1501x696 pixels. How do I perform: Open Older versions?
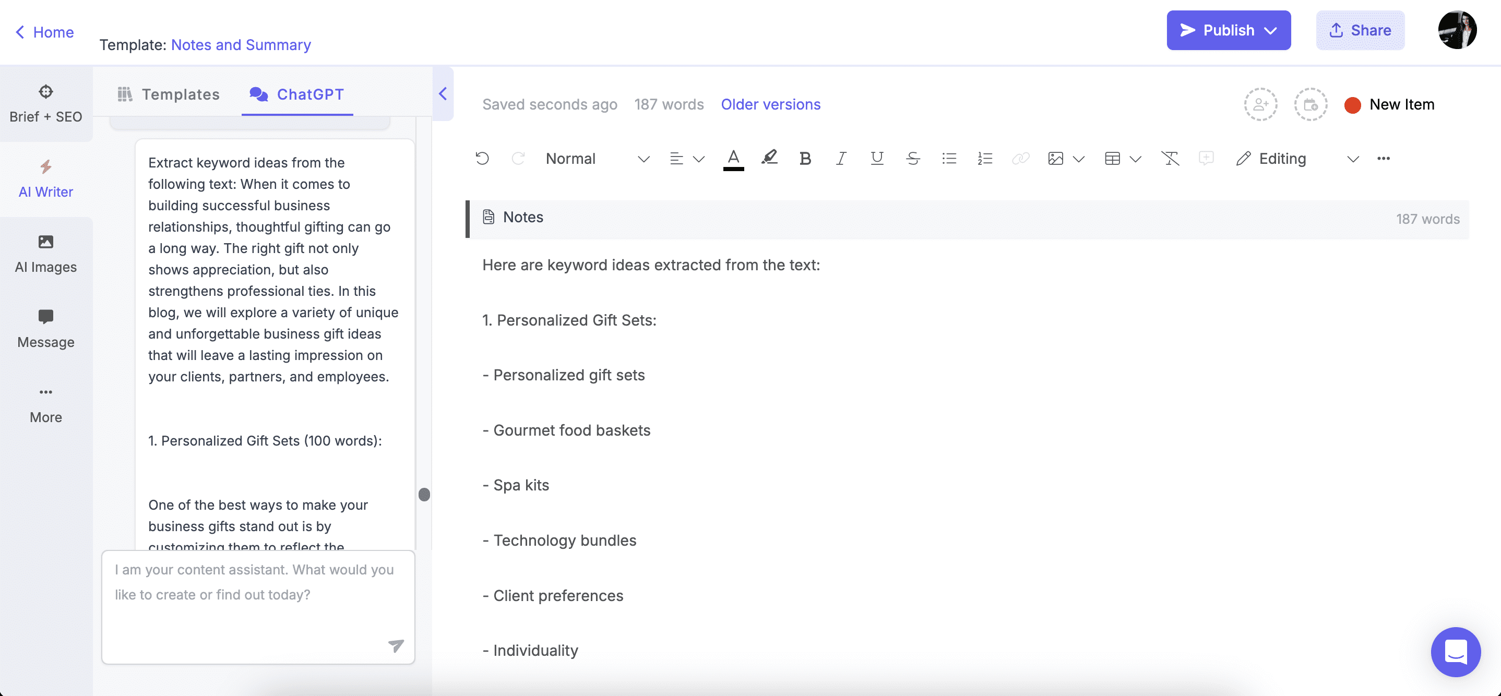[770, 104]
